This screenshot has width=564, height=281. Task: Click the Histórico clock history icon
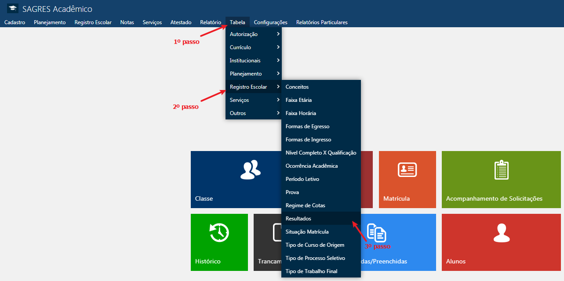pos(219,233)
